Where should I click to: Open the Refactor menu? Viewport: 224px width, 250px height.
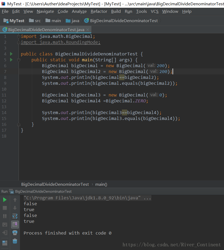(x=99, y=11)
